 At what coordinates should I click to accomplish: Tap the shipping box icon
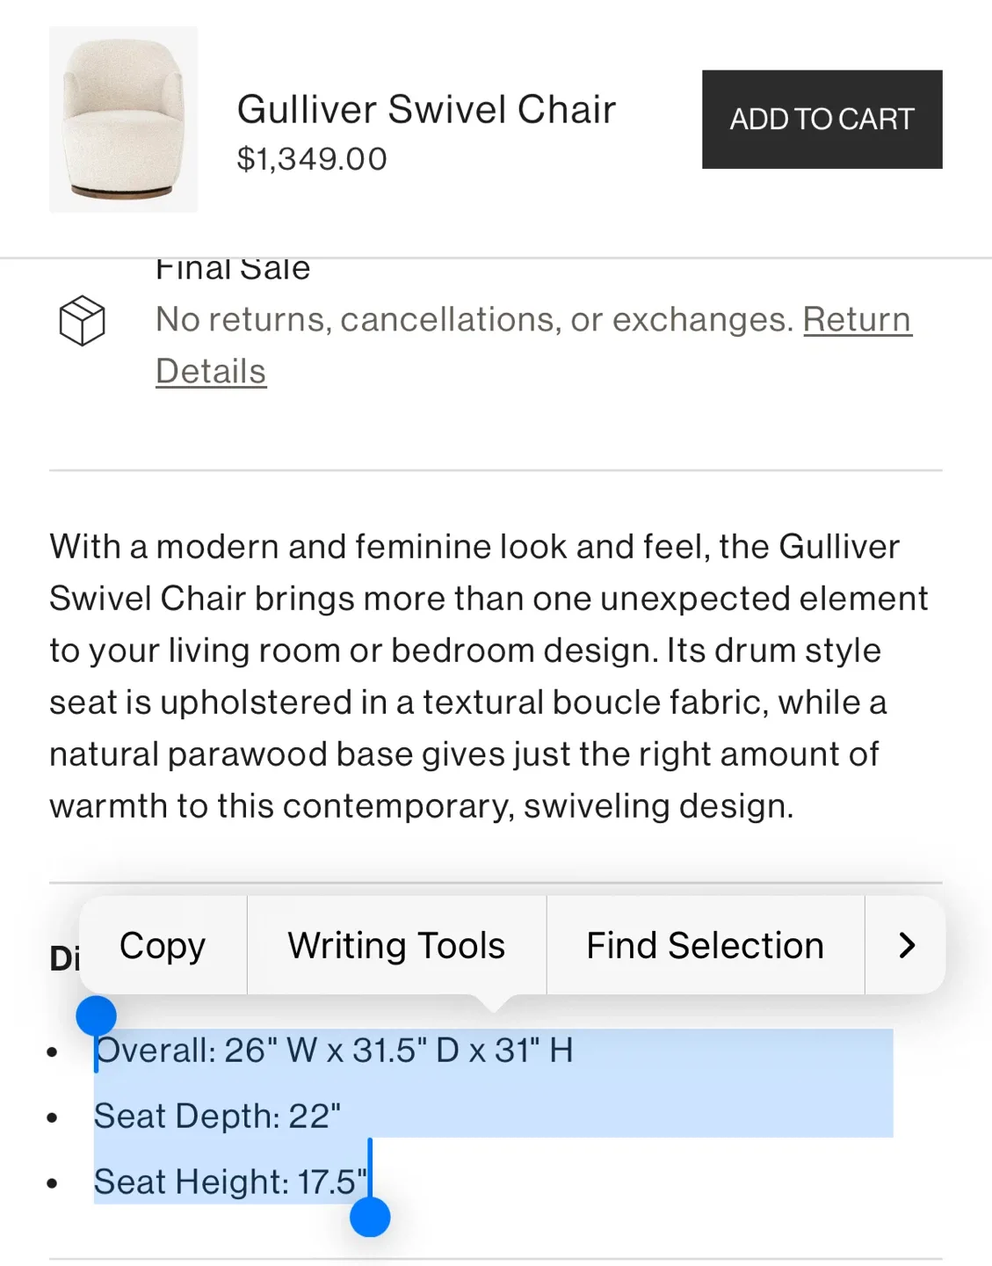coord(82,320)
